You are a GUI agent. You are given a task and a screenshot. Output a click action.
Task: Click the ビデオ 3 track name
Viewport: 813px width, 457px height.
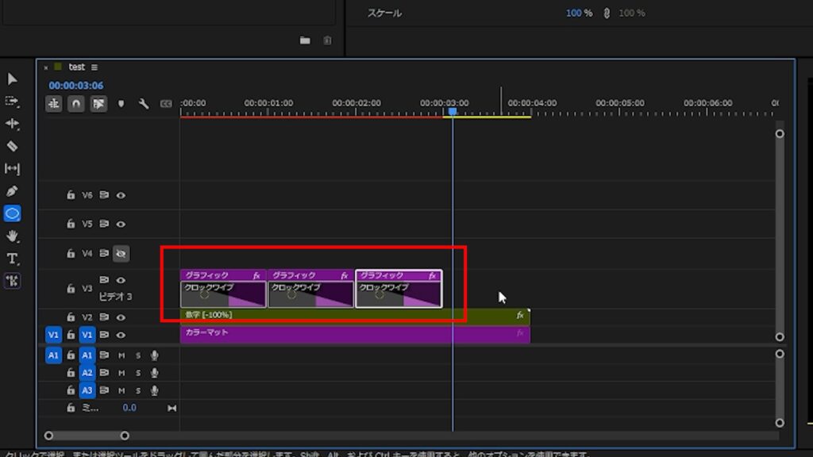click(115, 297)
